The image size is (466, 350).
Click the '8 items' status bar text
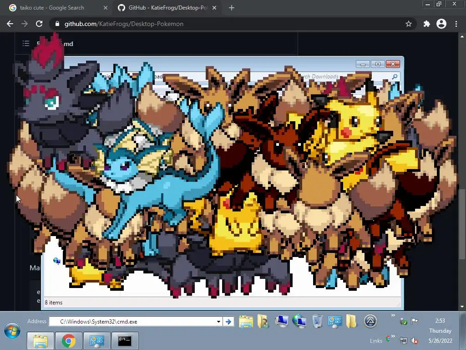click(54, 303)
